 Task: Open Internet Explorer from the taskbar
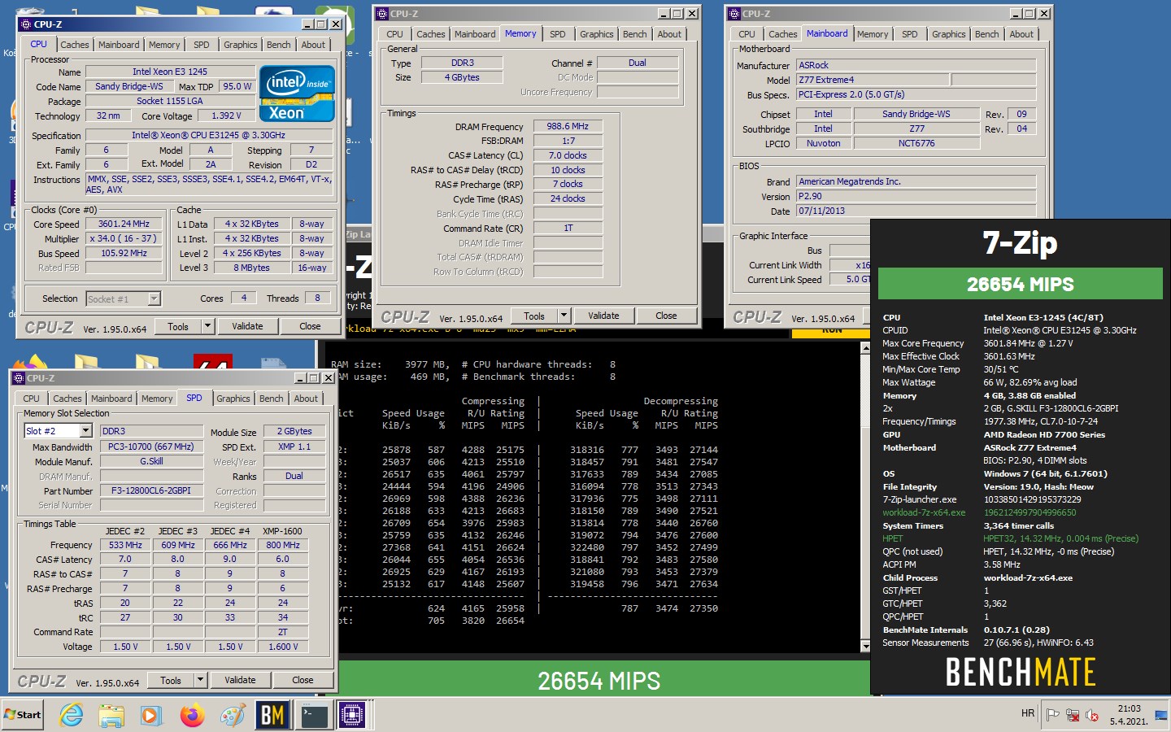[x=72, y=715]
